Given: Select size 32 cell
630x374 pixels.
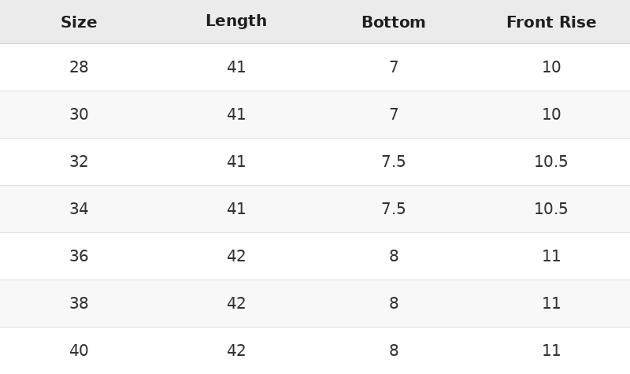Looking at the screenshot, I should click(79, 161).
